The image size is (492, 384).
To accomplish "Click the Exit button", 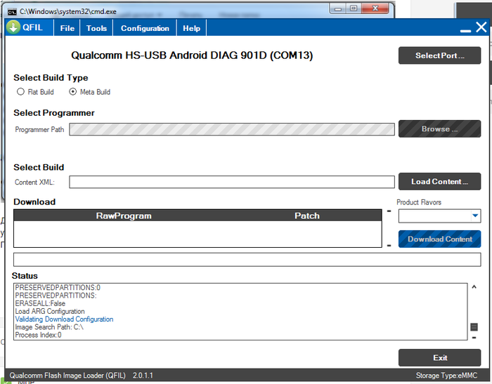I will tap(439, 357).
